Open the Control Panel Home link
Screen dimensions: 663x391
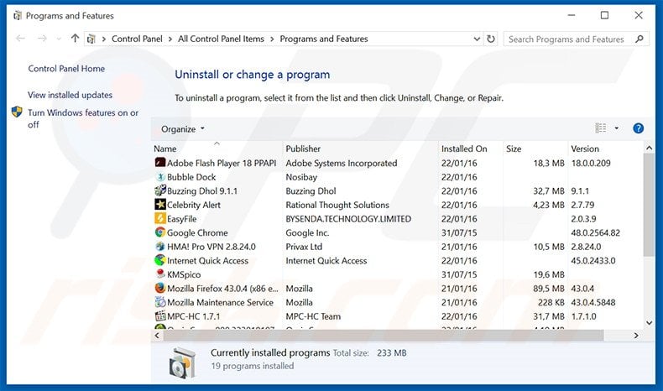pos(66,69)
